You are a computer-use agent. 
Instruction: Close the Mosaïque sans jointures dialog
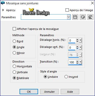coord(92,3)
